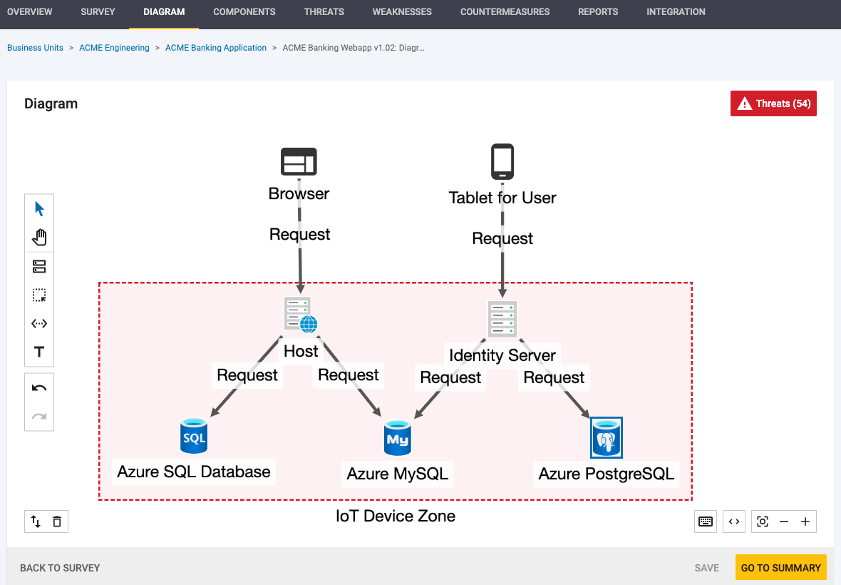841x585 pixels.
Task: Select the Request label toward Azure SQL Database
Action: click(247, 375)
